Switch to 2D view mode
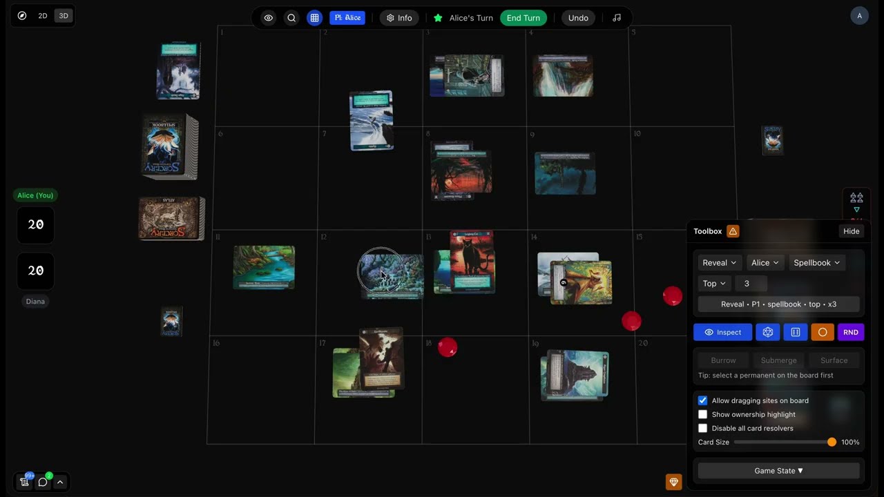 tap(43, 15)
